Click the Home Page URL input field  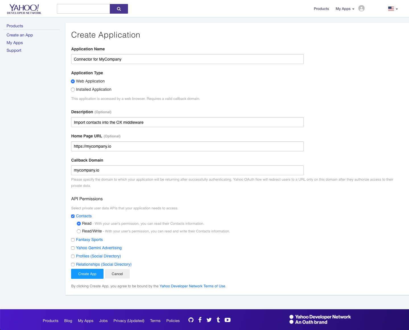point(187,147)
